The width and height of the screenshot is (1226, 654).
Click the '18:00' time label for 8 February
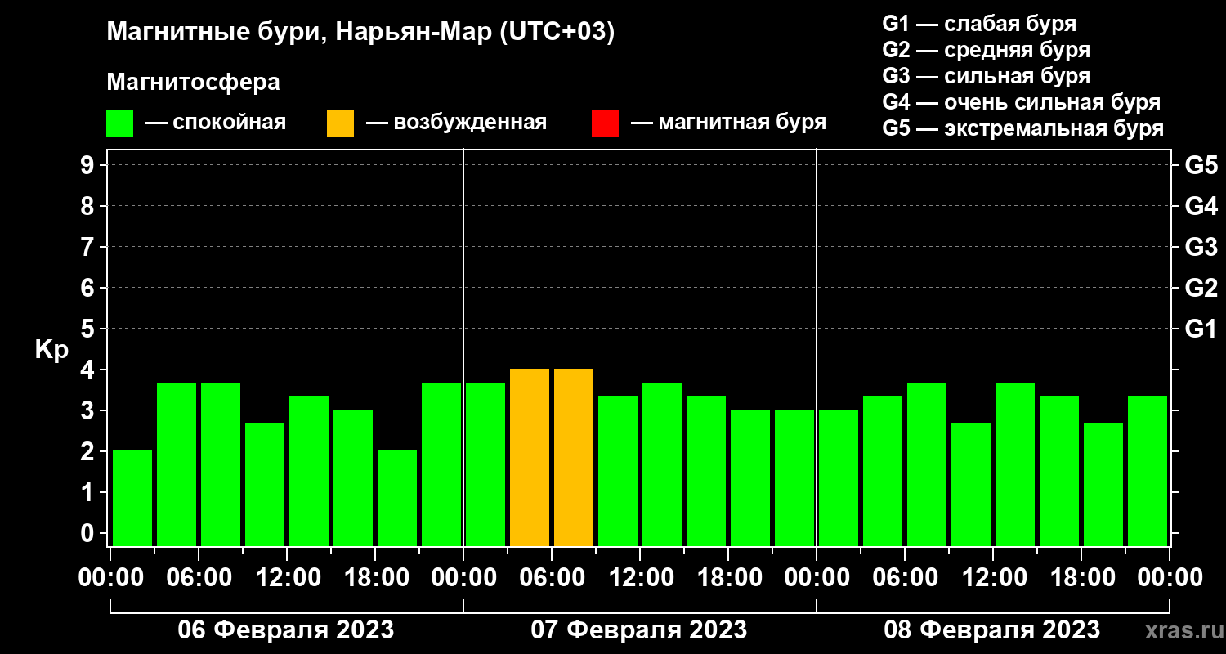point(1081,578)
